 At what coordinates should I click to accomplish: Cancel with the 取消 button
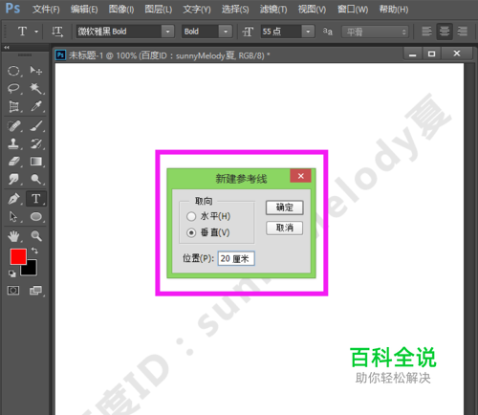[285, 228]
